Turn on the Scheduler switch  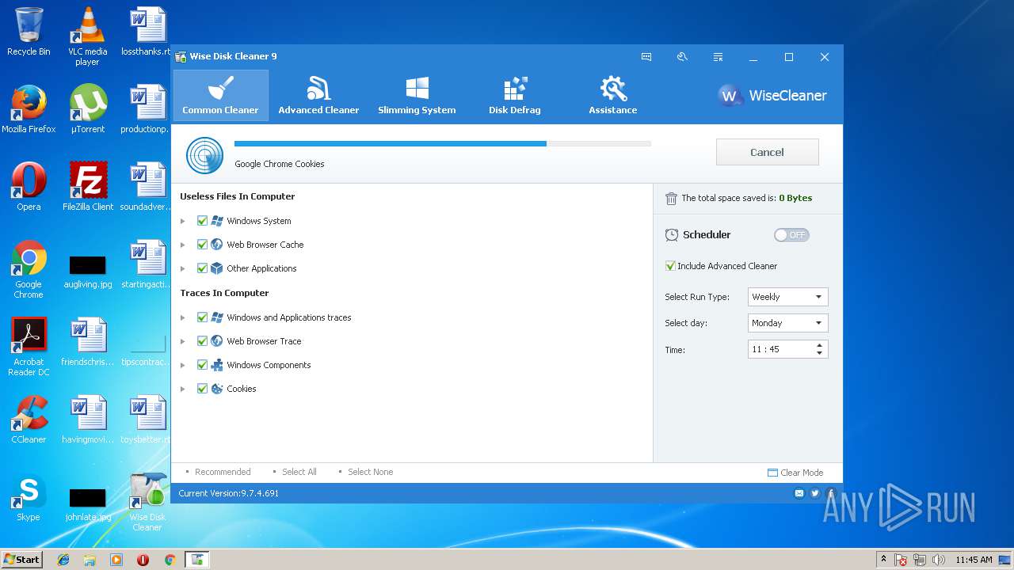point(791,235)
